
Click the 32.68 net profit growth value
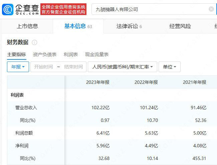tap(104, 158)
